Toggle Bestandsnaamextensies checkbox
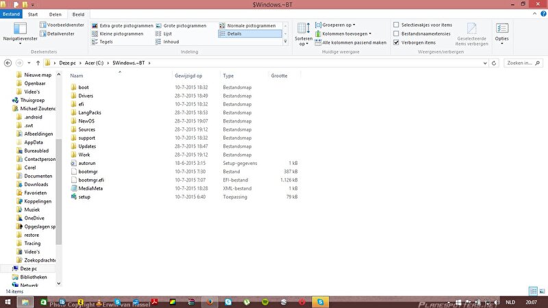 397,34
